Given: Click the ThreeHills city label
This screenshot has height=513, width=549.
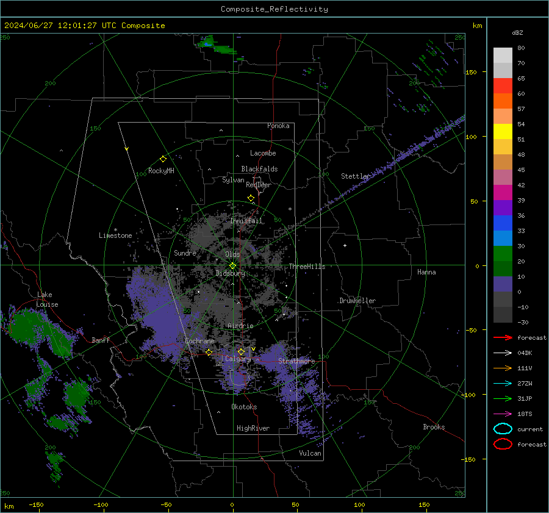Looking at the screenshot, I should click(307, 267).
